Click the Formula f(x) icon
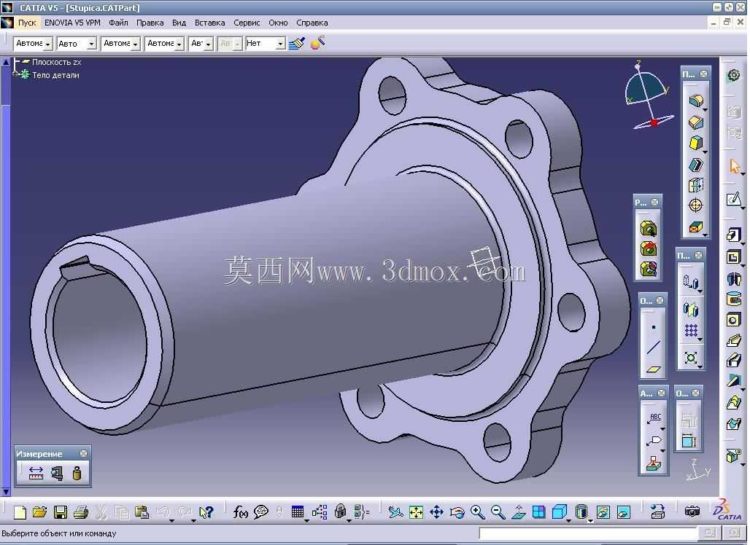Image resolution: width=750 pixels, height=545 pixels. pos(241,512)
